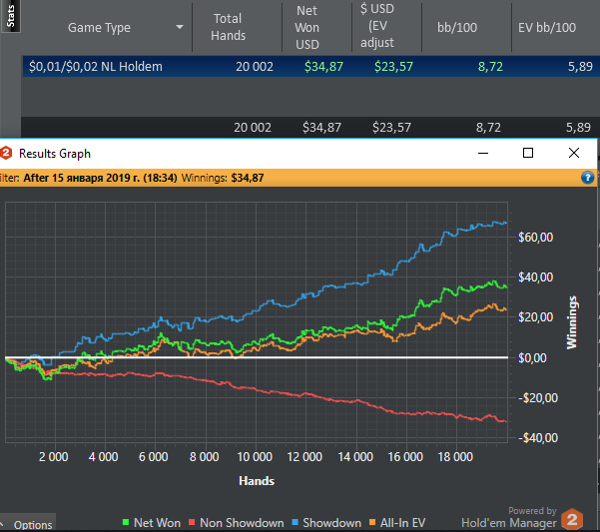Open the Stats side tab
Screen dimensions: 600x532
coord(10,16)
